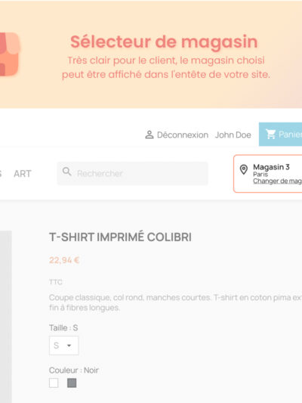Open the ART menu category
302x403 pixels.
point(23,174)
